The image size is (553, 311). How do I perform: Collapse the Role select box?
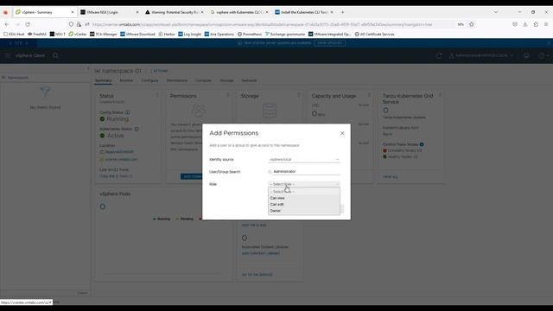pyautogui.click(x=304, y=184)
